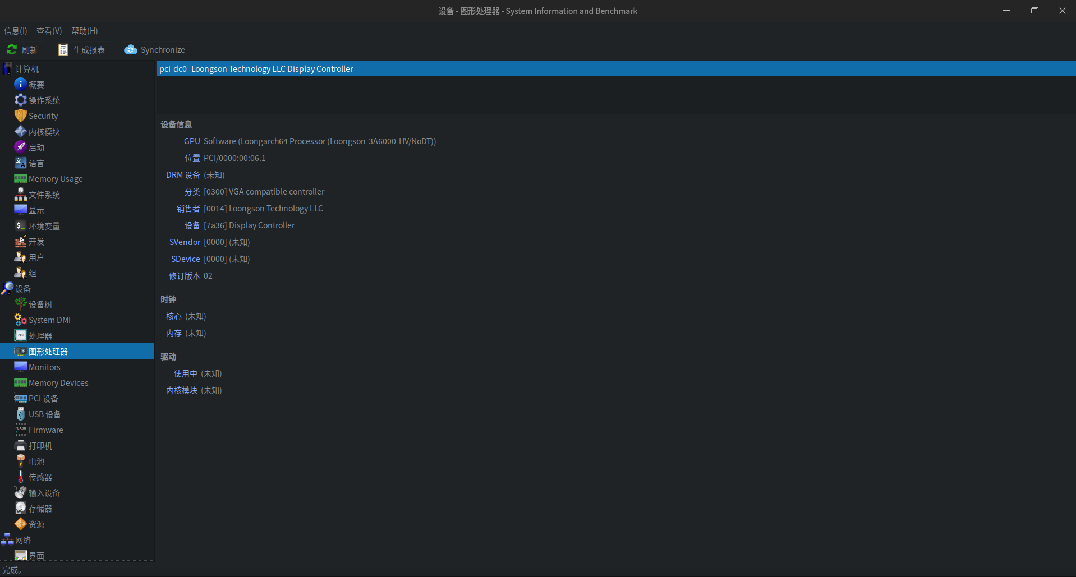Click the [0300] VGA compatible controller value
The image size is (1076, 577).
coord(264,192)
